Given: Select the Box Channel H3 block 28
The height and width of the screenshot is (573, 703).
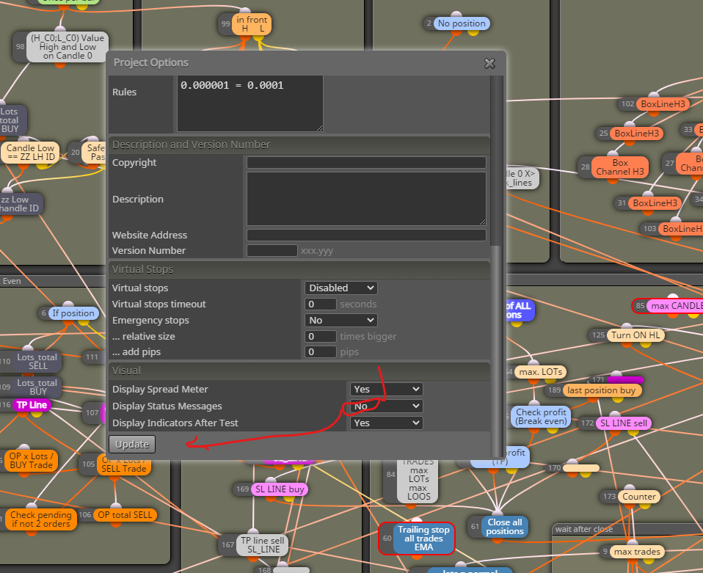Looking at the screenshot, I should click(x=620, y=167).
